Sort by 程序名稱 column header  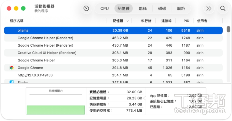[16, 21]
